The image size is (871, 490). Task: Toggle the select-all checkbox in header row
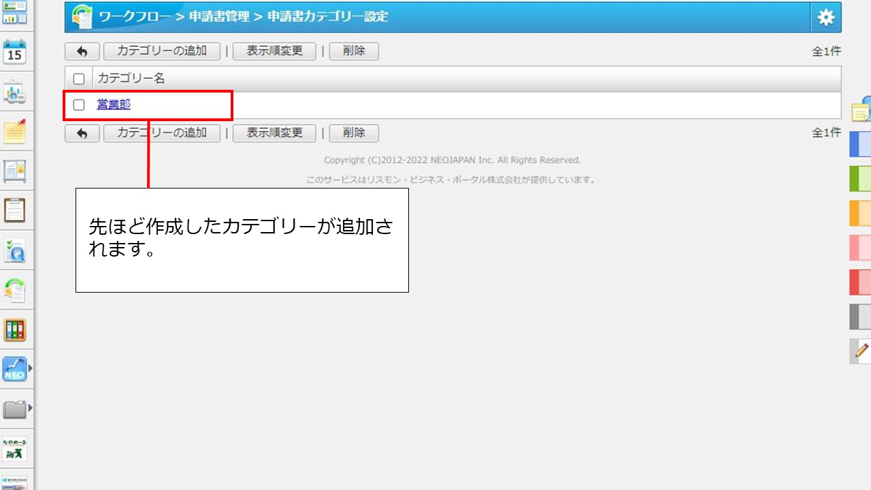click(79, 79)
